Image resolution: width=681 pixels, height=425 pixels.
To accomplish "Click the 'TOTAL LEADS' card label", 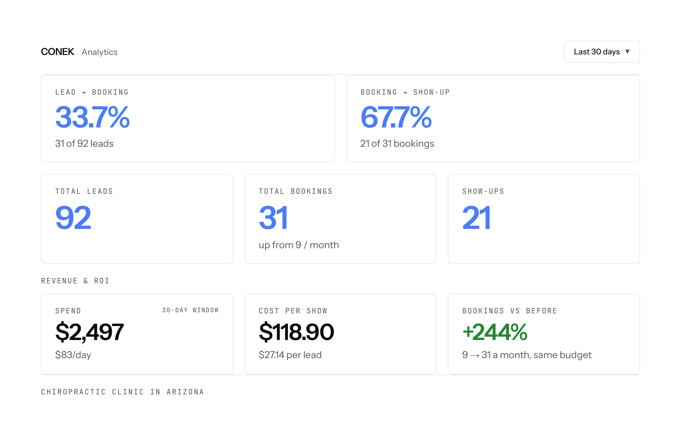I will [x=84, y=191].
